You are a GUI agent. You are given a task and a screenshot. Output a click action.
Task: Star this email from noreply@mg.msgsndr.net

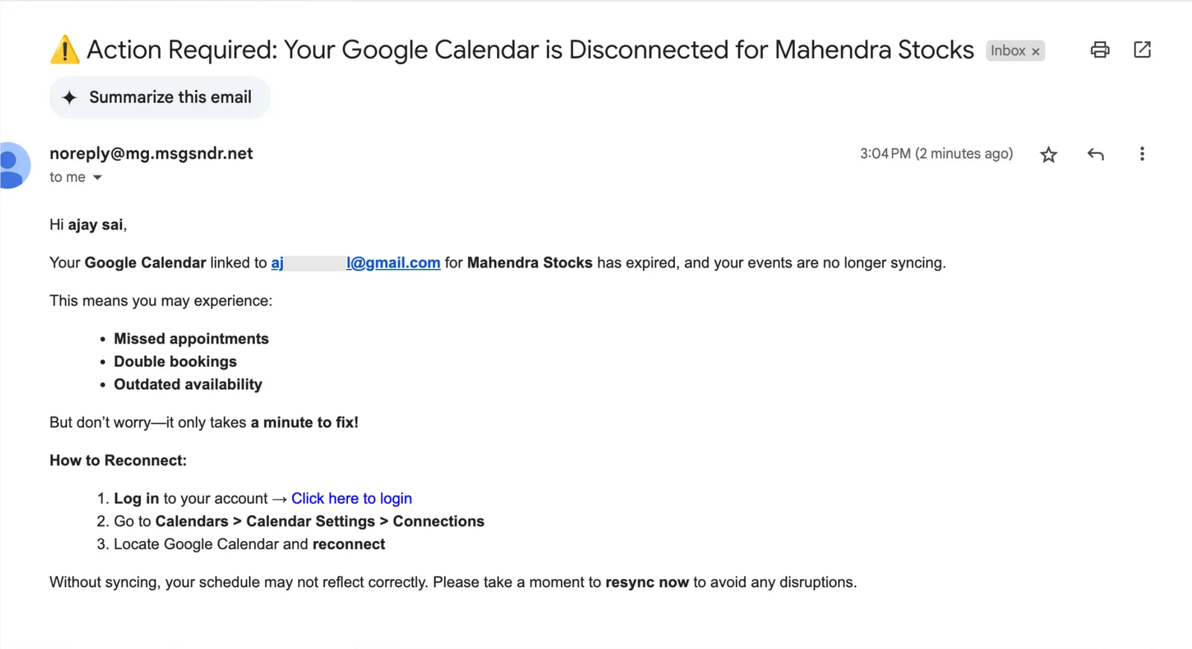tap(1048, 154)
